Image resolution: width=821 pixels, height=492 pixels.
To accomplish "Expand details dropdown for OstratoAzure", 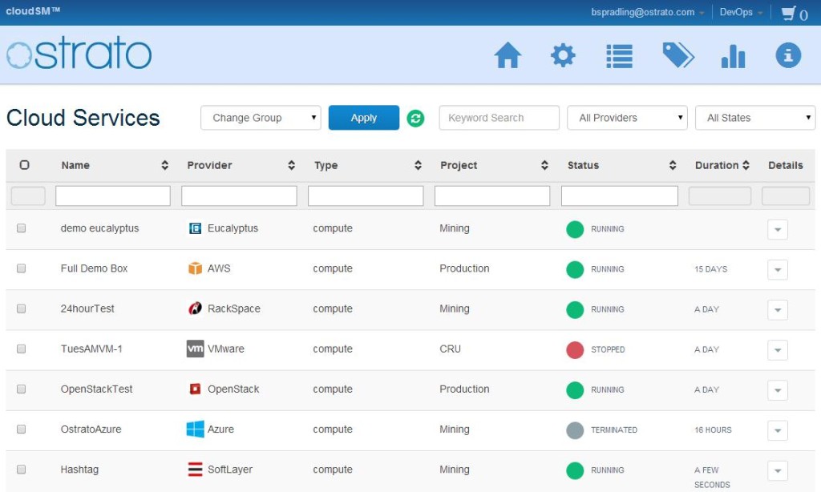I will click(x=778, y=430).
